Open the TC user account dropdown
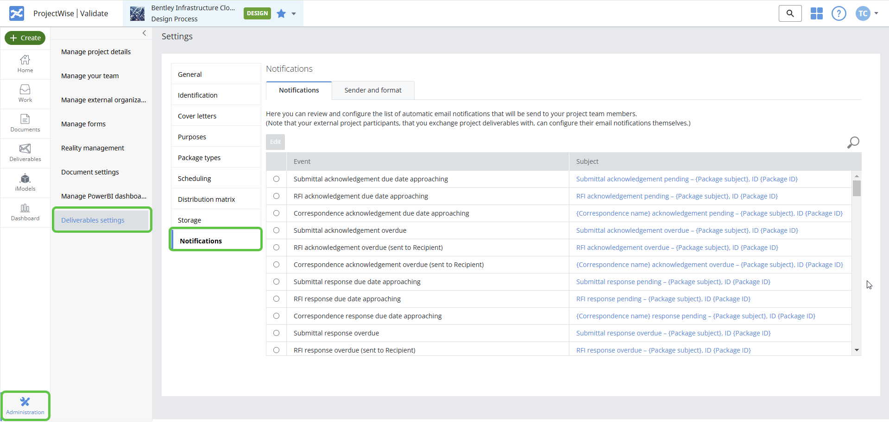This screenshot has width=889, height=422. [x=867, y=13]
